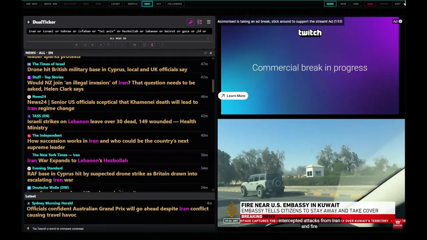Toggle the pink share-nodes icon
This screenshot has width=427, height=240.
152,45
